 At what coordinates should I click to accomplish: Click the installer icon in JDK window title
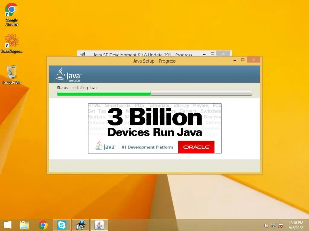83,54
